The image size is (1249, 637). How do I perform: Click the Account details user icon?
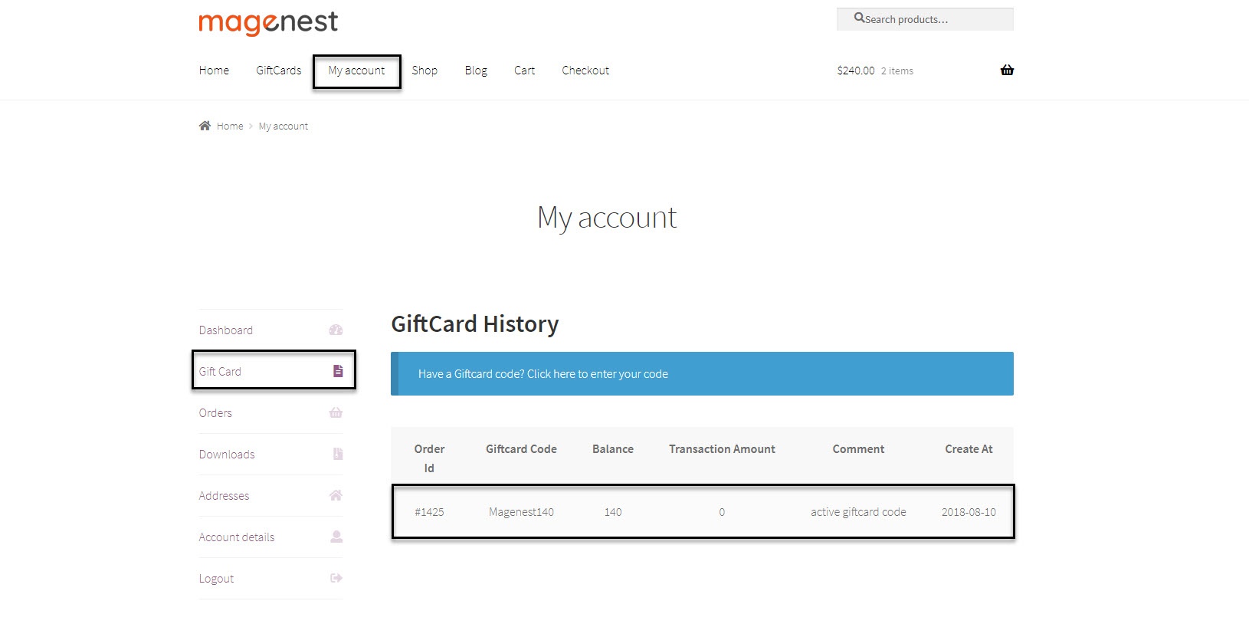[336, 537]
